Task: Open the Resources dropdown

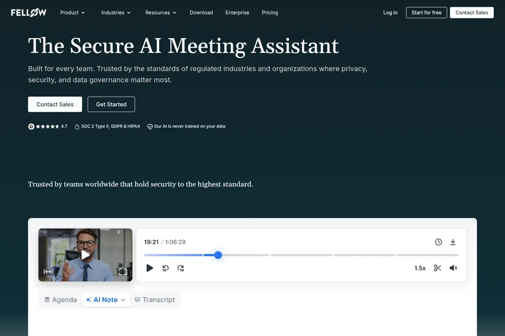Action: (161, 13)
